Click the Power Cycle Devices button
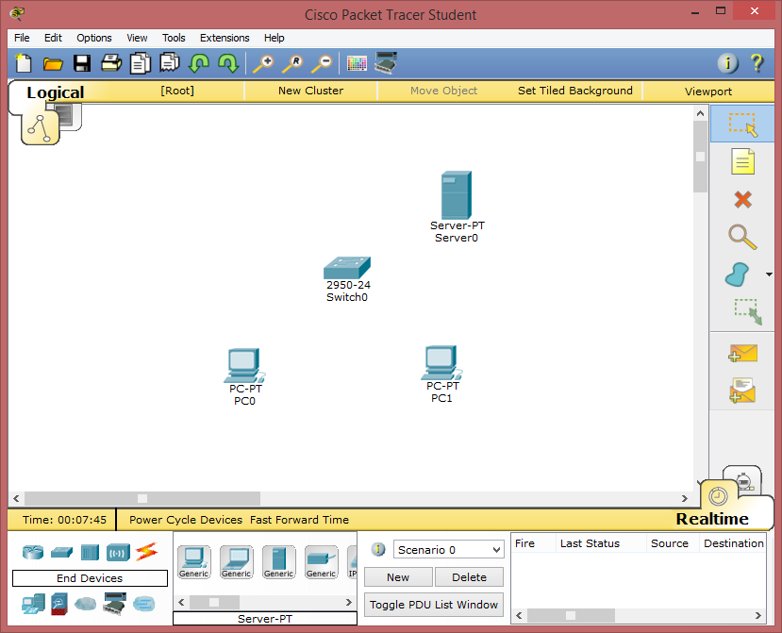The image size is (782, 633). (x=185, y=519)
